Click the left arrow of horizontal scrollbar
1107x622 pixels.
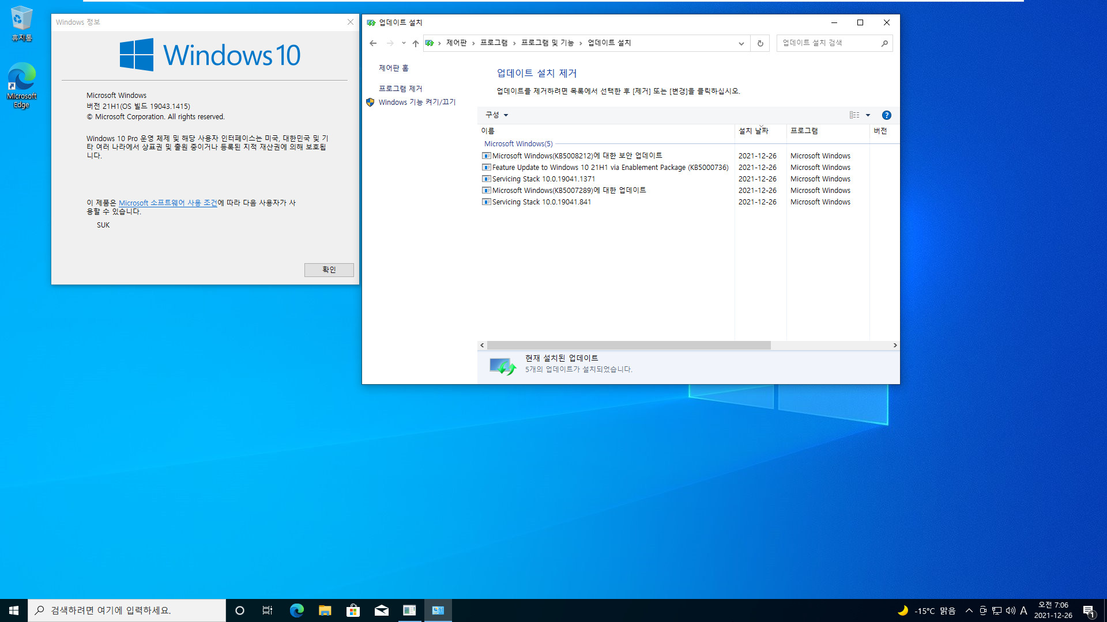pos(482,346)
